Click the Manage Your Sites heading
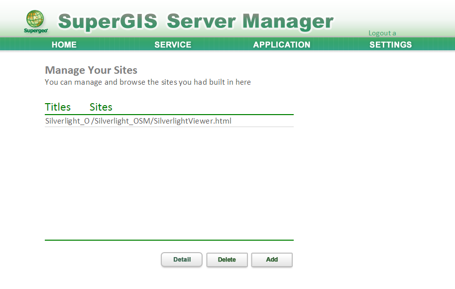The image size is (455, 289). [x=91, y=70]
